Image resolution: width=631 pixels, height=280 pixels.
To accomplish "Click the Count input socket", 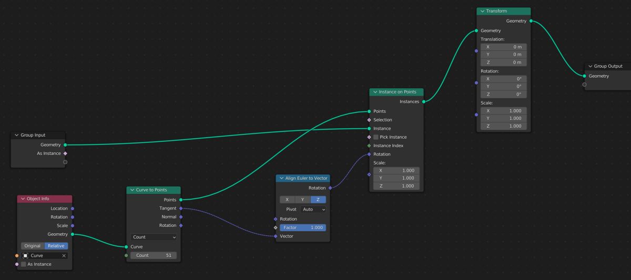I will [x=126, y=255].
